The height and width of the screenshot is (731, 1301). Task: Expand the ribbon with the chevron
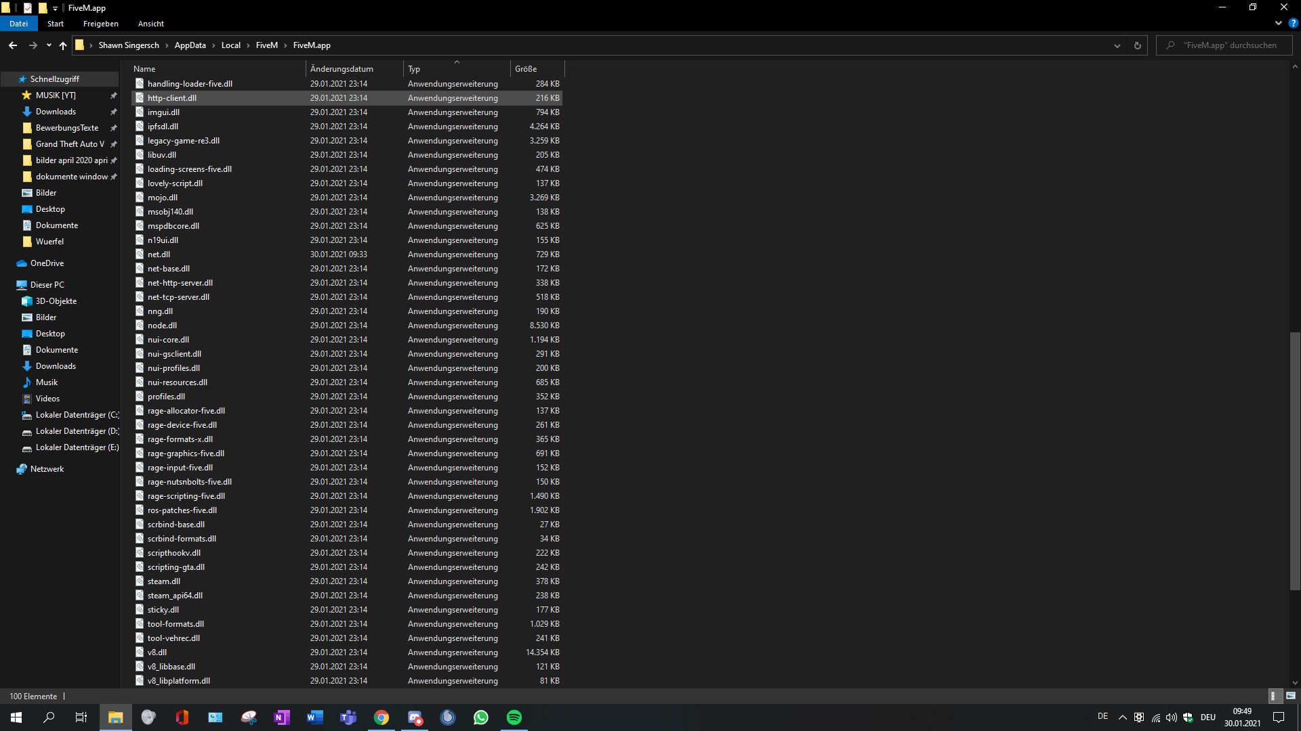click(1278, 23)
